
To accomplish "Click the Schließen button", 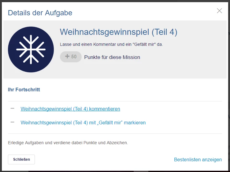I will click(x=21, y=159).
